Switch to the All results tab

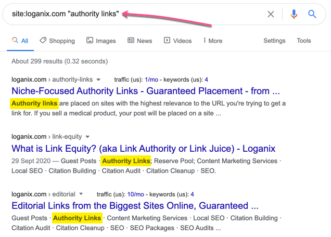(20, 41)
